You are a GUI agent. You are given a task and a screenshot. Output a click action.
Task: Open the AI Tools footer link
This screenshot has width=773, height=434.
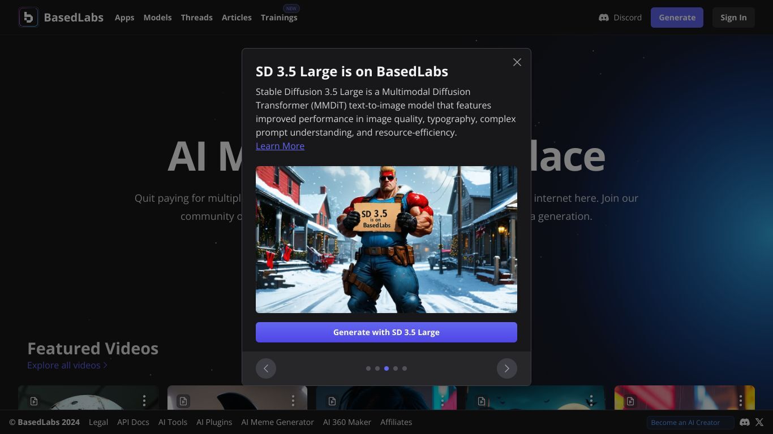173,422
